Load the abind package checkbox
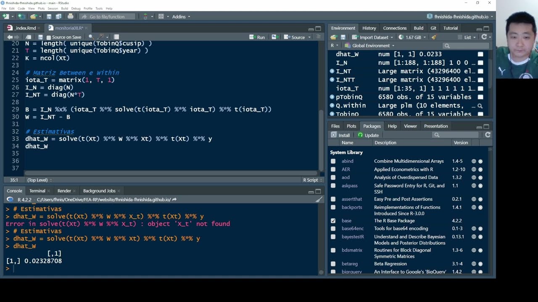Image resolution: width=538 pixels, height=302 pixels. pos(333,161)
